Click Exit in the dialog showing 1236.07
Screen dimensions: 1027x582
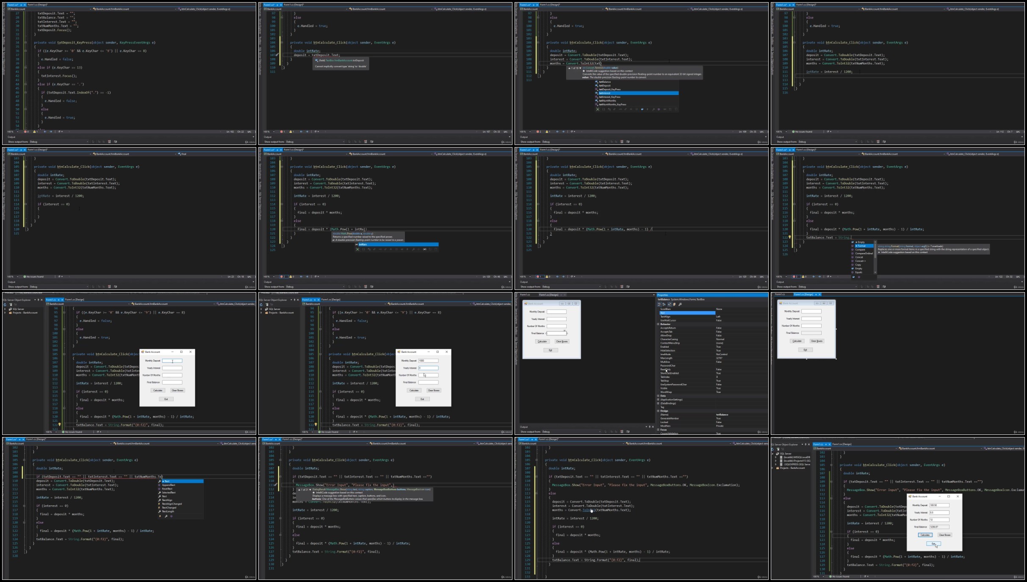(933, 543)
